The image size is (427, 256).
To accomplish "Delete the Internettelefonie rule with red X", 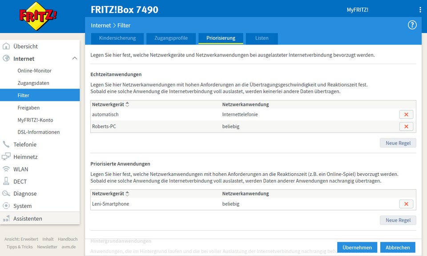I will tap(406, 114).
